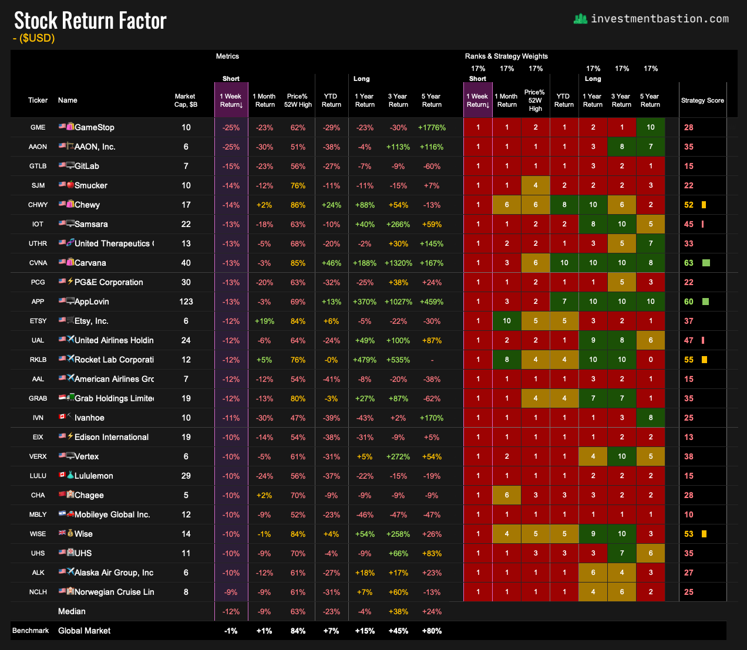
Task: Click the airplane icon beside Rocket Lab
Action: (70, 359)
